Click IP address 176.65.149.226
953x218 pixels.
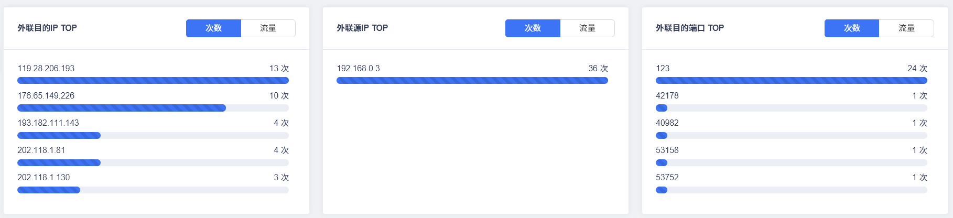click(x=46, y=96)
